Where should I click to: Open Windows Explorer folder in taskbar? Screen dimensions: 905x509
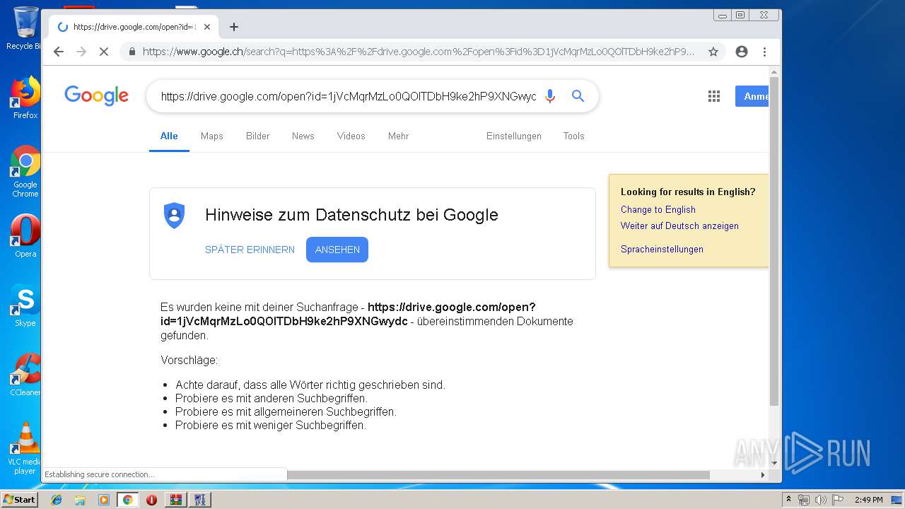pyautogui.click(x=80, y=500)
